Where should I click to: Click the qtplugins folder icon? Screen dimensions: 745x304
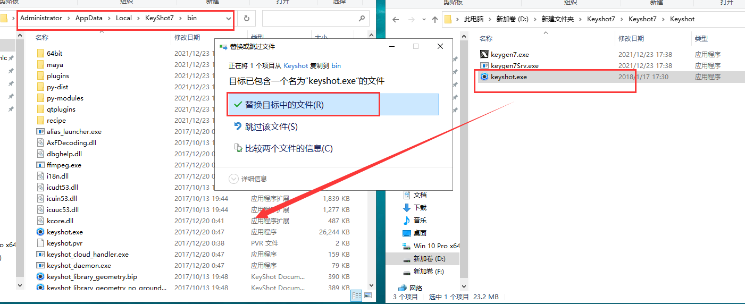pyautogui.click(x=40, y=109)
